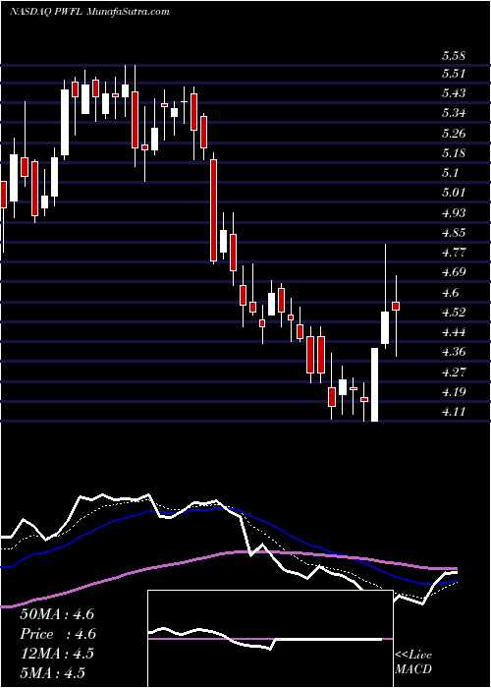The image size is (491, 688).
Task: Click the '12MA : 4.5' legend text
Action: click(57, 653)
